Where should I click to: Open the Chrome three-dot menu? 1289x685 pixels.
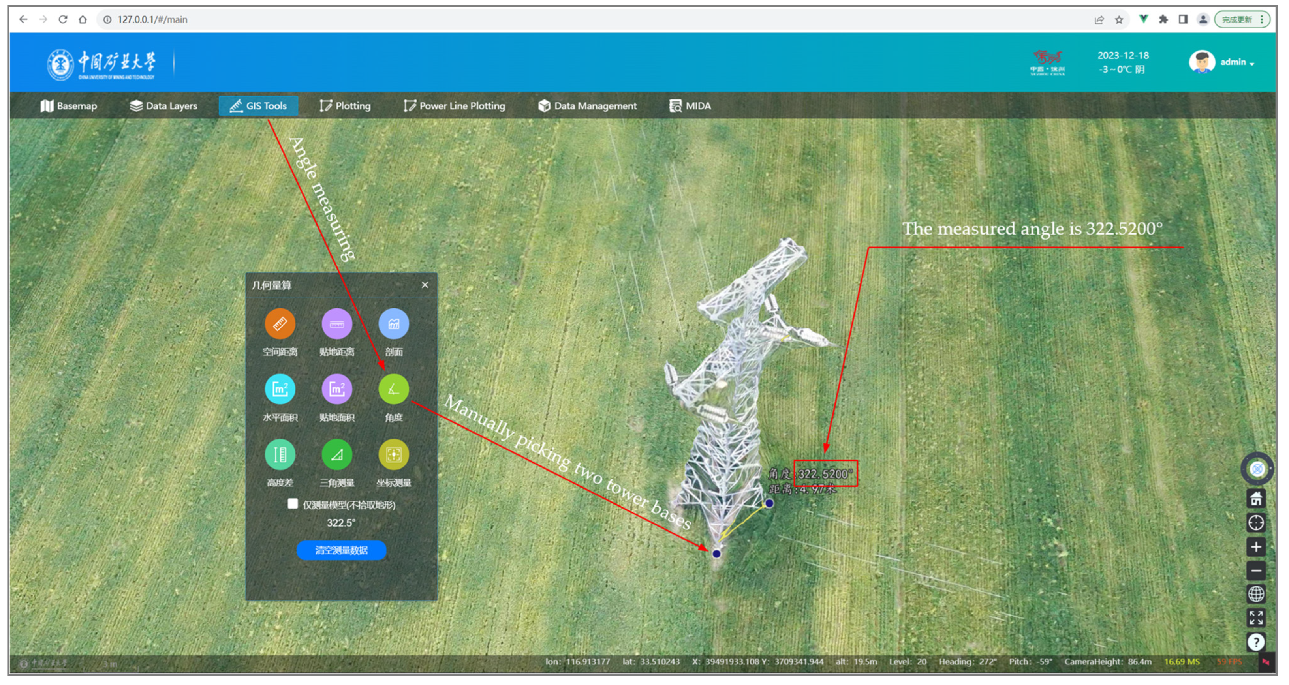(x=1262, y=19)
